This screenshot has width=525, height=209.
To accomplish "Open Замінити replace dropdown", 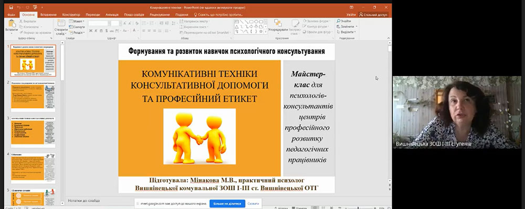I will pyautogui.click(x=347, y=26).
